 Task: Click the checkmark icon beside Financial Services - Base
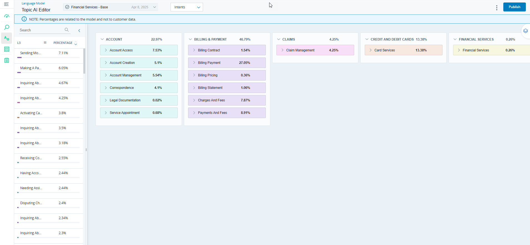67,7
